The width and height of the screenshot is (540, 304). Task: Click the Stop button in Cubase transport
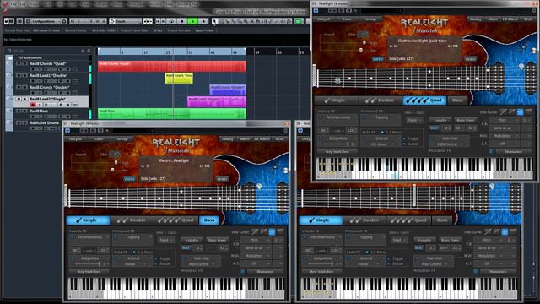[x=182, y=21]
